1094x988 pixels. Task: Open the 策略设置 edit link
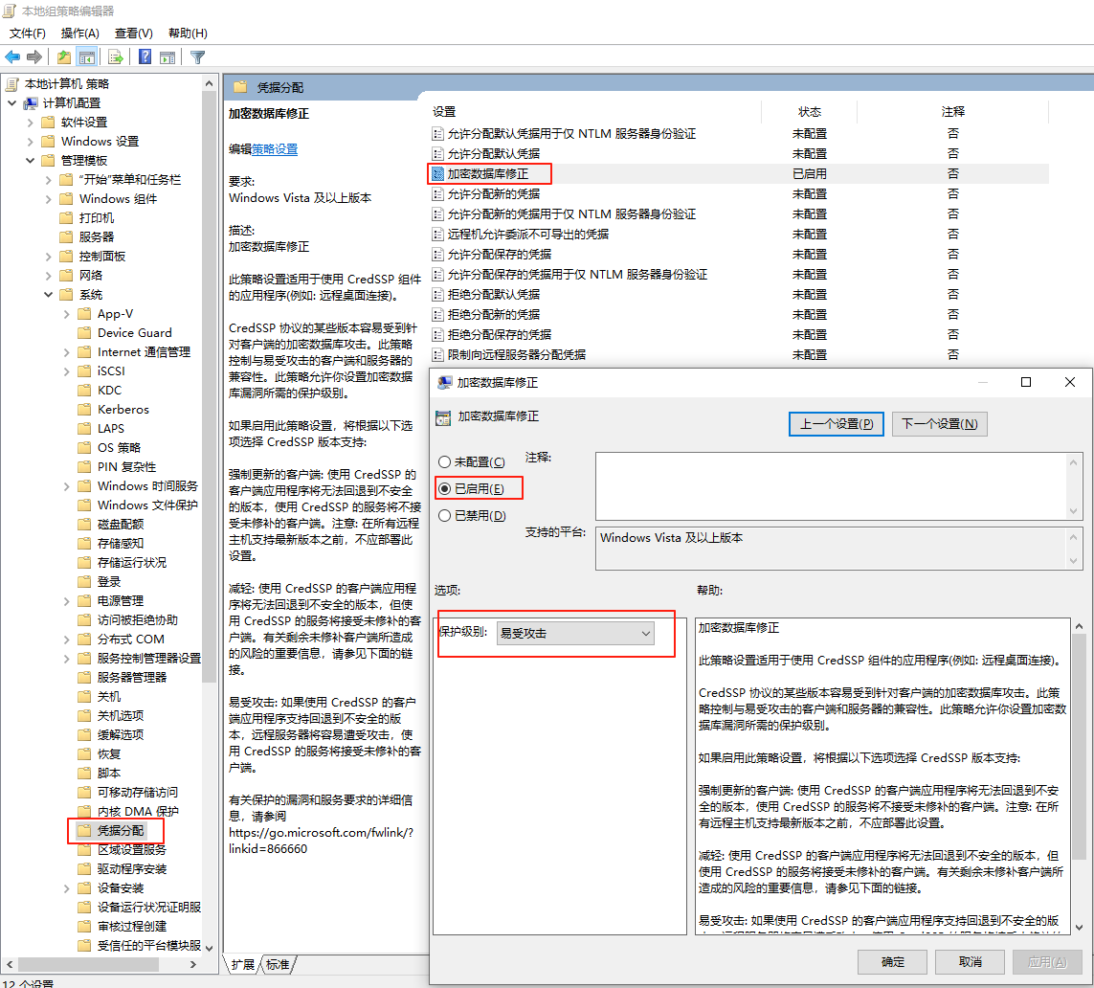pos(275,149)
